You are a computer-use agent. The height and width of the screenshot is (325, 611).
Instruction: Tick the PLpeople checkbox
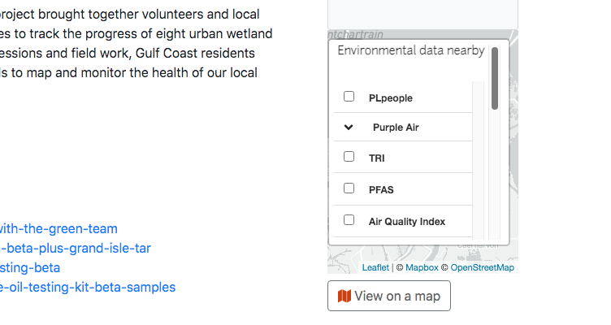pos(349,97)
